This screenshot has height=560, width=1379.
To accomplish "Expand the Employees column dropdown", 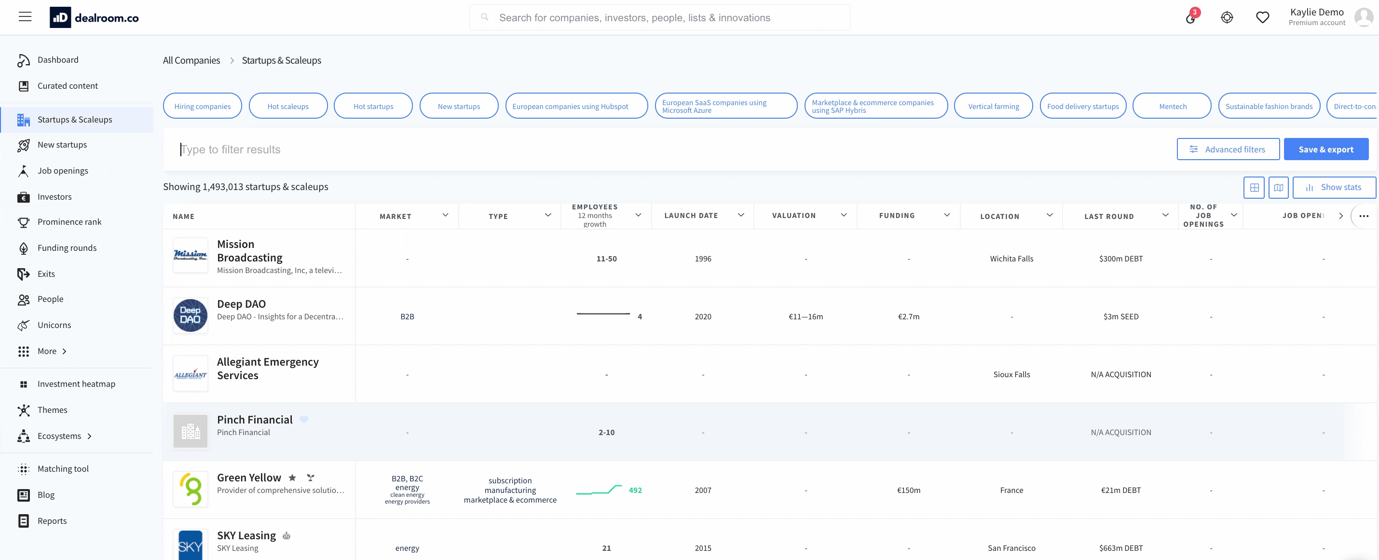I will 638,215.
